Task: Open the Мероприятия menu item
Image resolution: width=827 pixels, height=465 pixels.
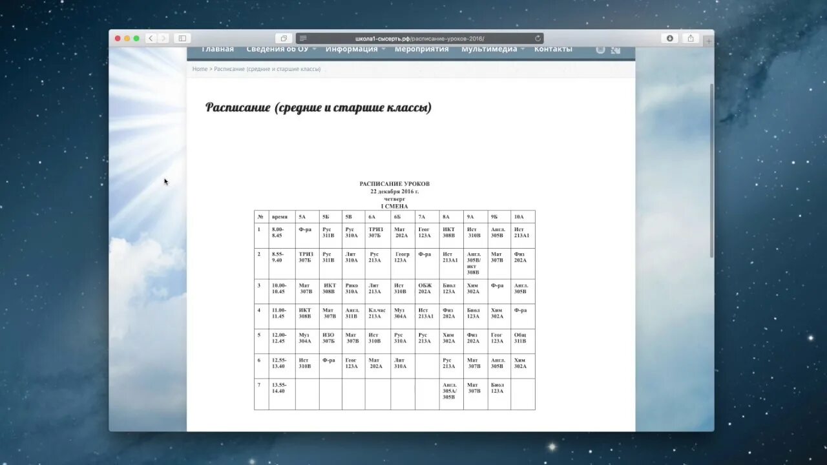Action: [x=421, y=50]
